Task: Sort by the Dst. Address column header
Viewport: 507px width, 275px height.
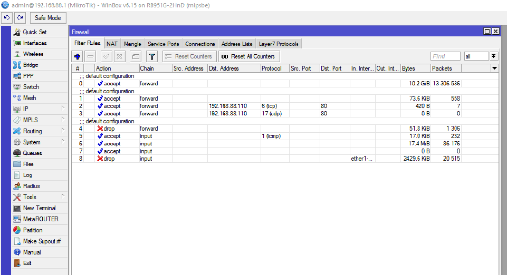Action: (234, 68)
